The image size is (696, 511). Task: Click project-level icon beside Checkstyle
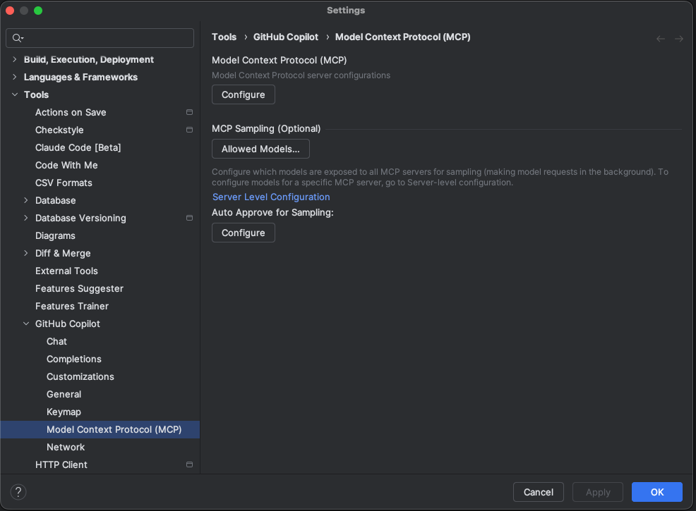(190, 130)
